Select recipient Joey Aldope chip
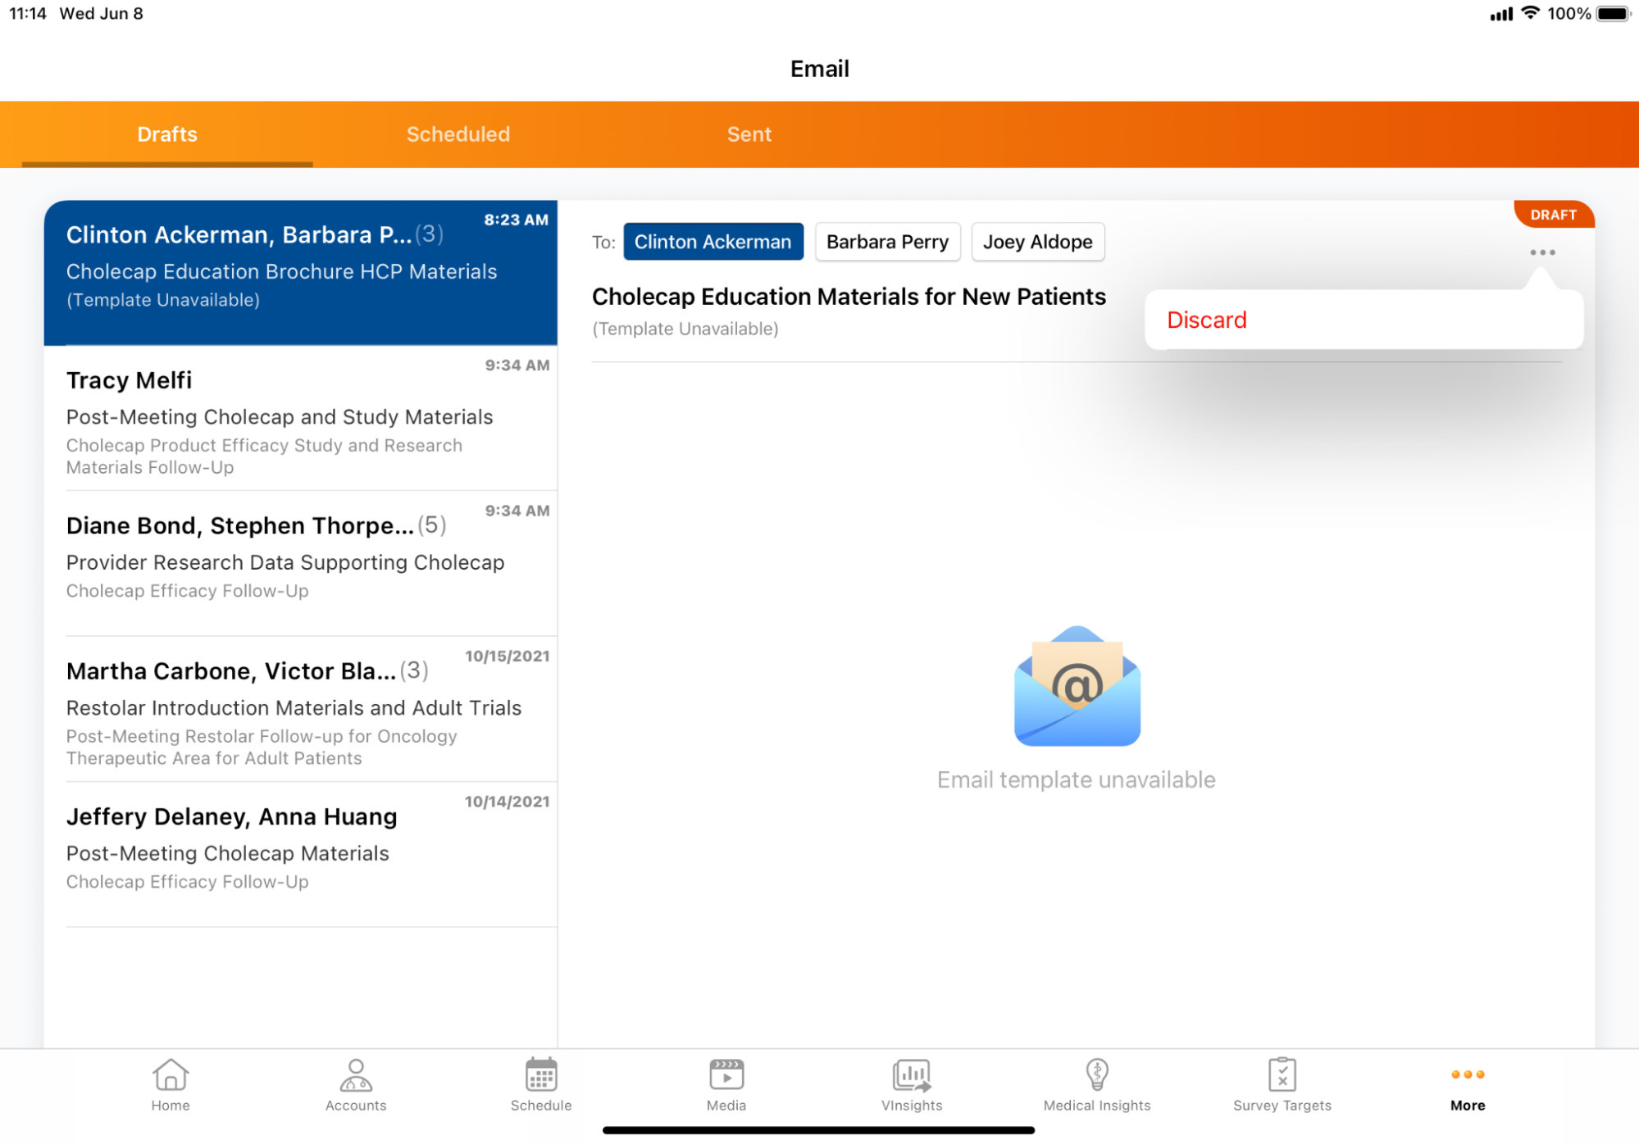The image size is (1639, 1145). (1037, 242)
